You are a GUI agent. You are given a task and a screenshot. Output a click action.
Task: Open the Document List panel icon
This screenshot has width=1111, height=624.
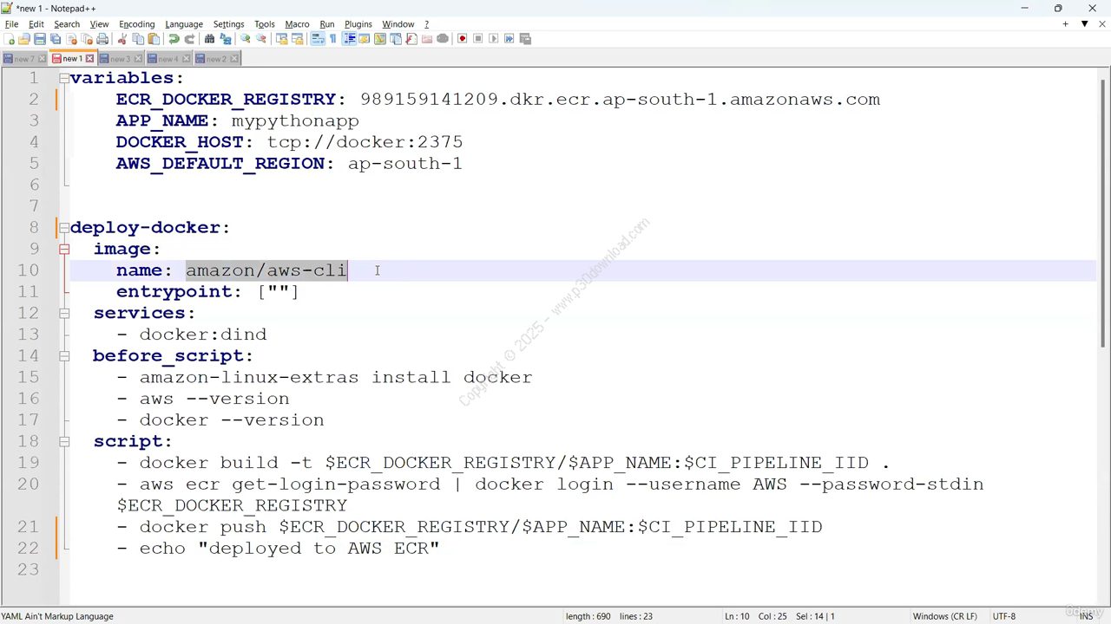pyautogui.click(x=395, y=38)
